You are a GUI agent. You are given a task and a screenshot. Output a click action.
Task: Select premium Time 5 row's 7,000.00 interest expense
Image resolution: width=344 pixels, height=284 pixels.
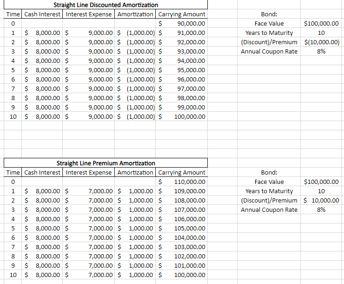coord(89,228)
